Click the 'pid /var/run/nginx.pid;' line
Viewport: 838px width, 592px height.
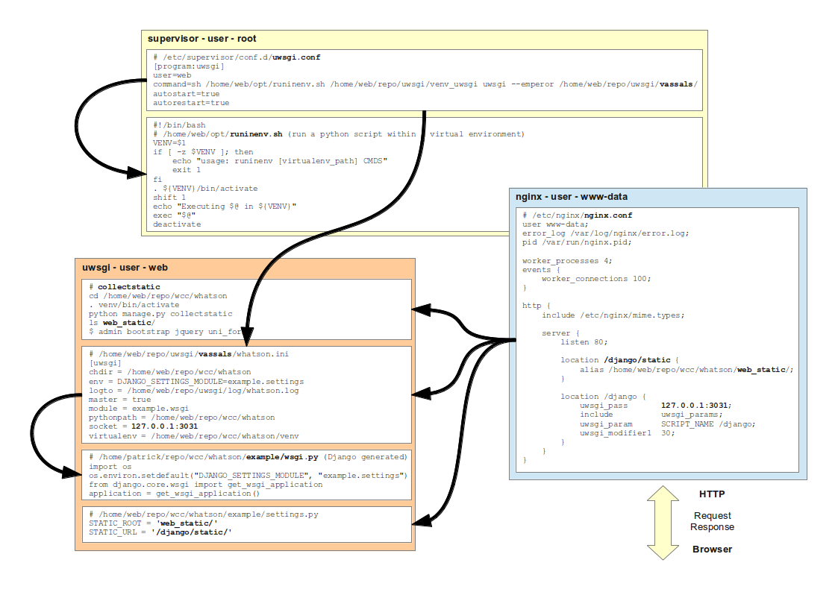click(577, 242)
